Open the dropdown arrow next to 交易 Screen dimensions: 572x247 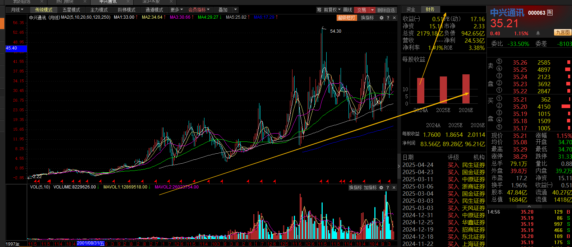point(372,10)
